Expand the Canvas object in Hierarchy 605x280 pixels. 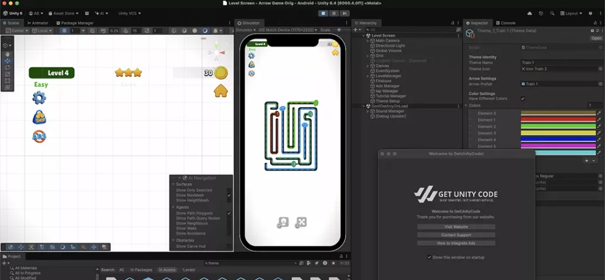368,66
